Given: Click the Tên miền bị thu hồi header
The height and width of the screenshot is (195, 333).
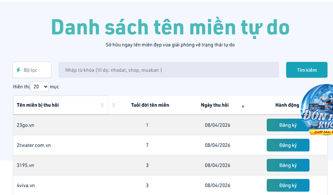Looking at the screenshot, I should 38,105.
